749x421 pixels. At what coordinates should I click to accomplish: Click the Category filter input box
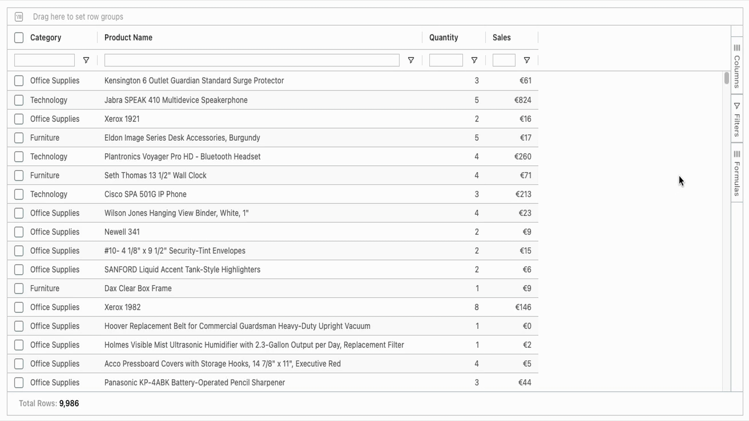(x=44, y=60)
